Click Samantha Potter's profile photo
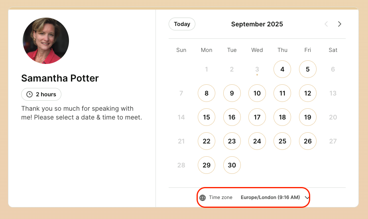 click(x=46, y=41)
